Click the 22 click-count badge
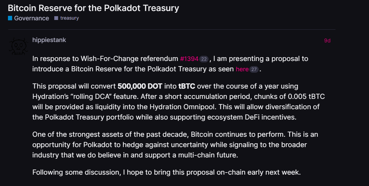Viewport: 369px width, 186px height. 204,59
